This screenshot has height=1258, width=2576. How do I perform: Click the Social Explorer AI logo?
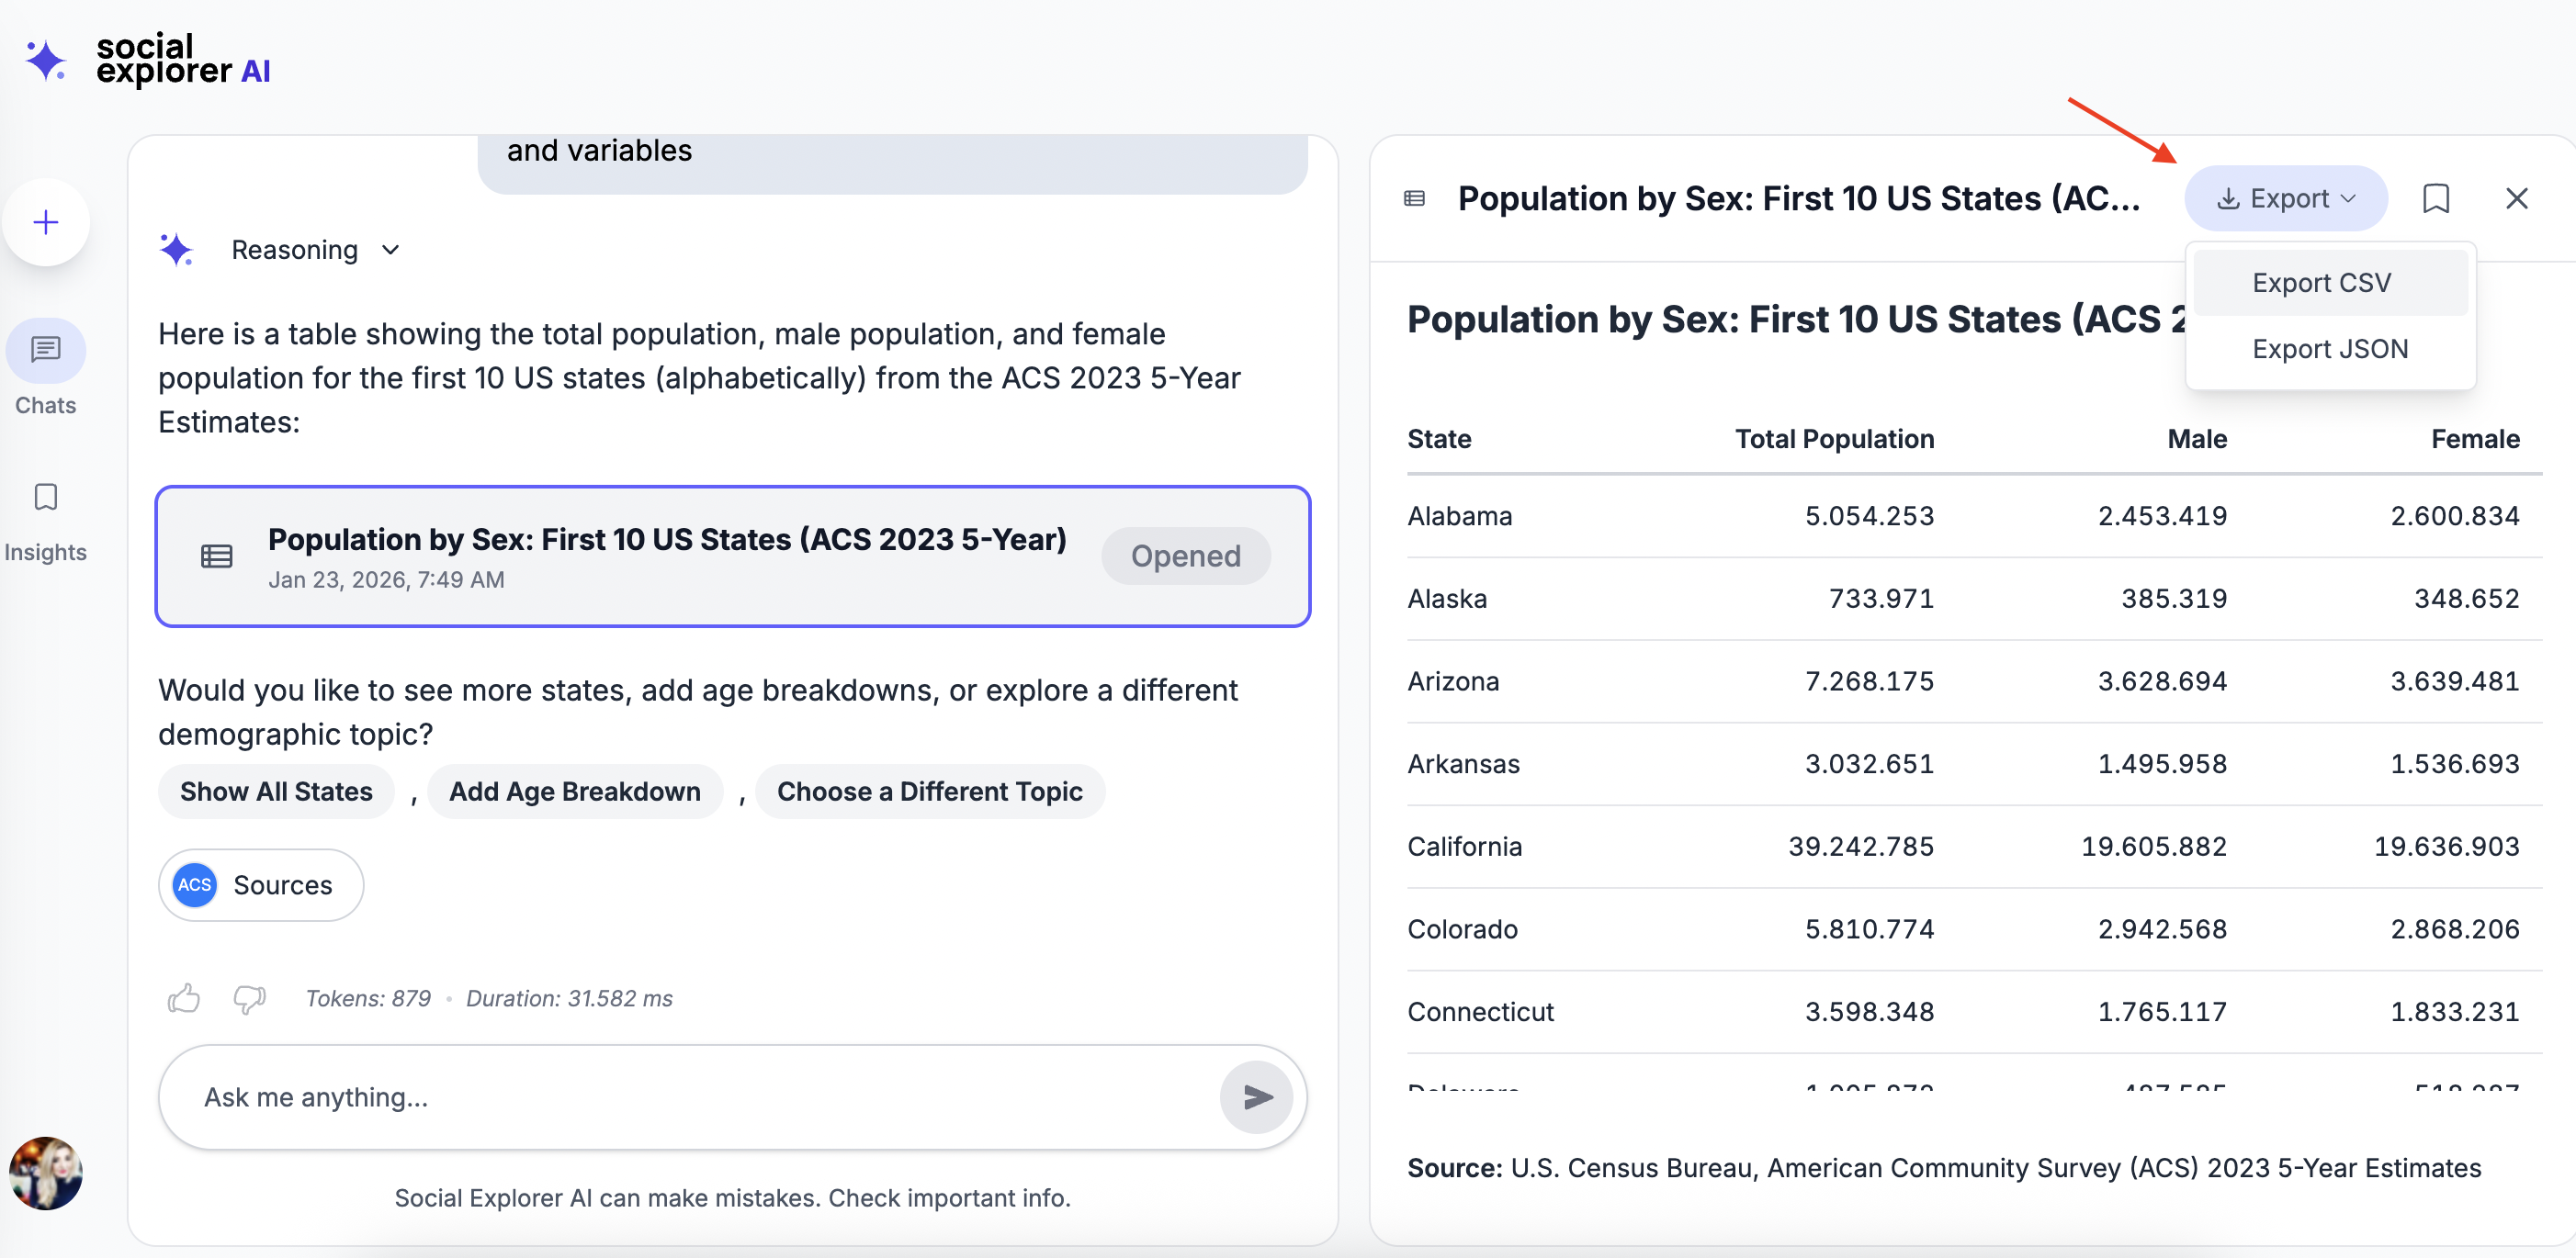point(148,60)
